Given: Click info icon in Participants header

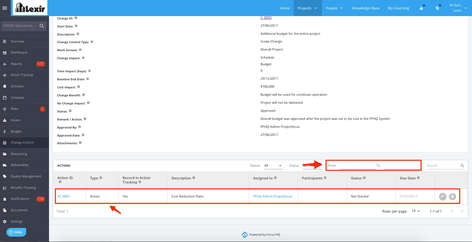Looking at the screenshot, I should [325, 178].
